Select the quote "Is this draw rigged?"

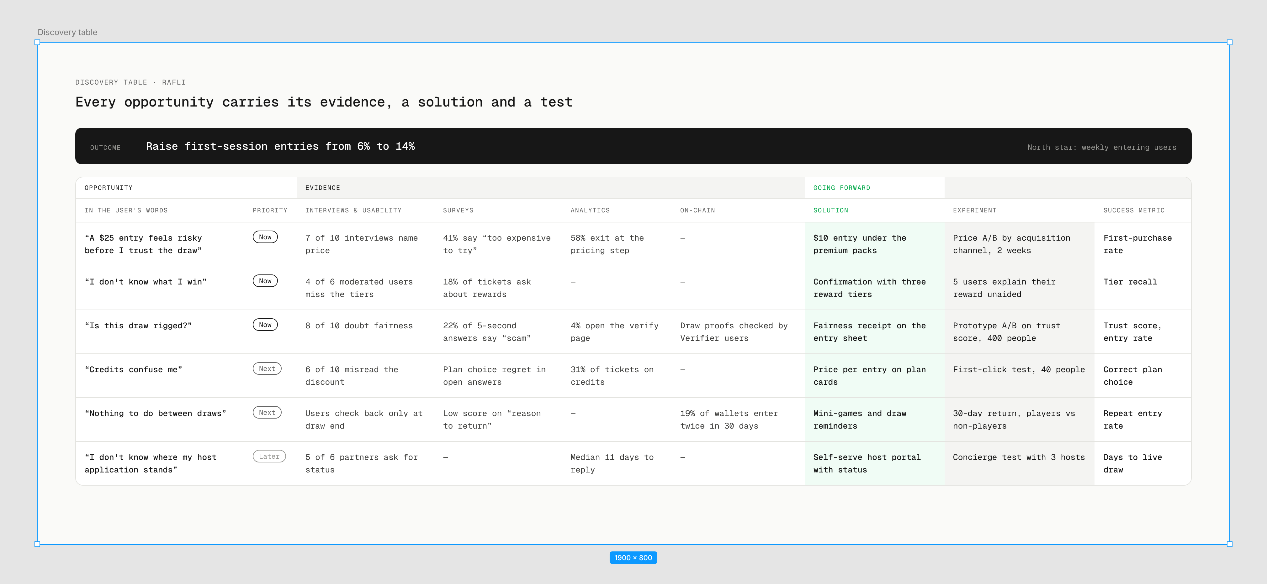tap(138, 326)
